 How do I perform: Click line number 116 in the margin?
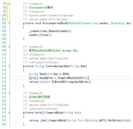click(x=4, y=78)
